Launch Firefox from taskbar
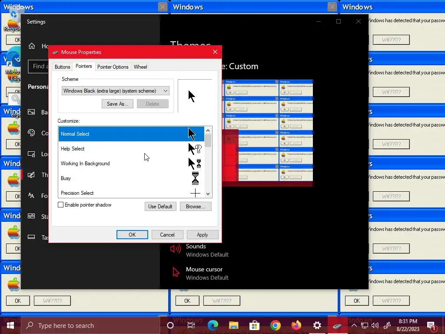Viewport: 445px width, 334px height. pyautogui.click(x=296, y=325)
